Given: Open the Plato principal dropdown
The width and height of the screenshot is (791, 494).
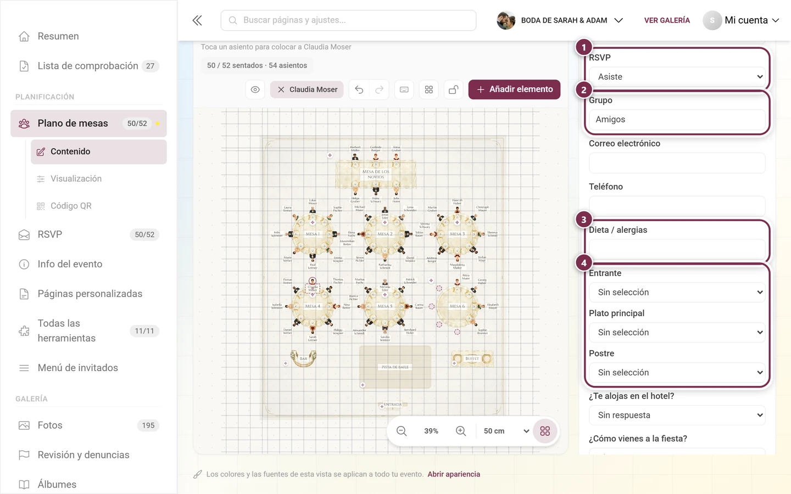Looking at the screenshot, I should point(677,332).
